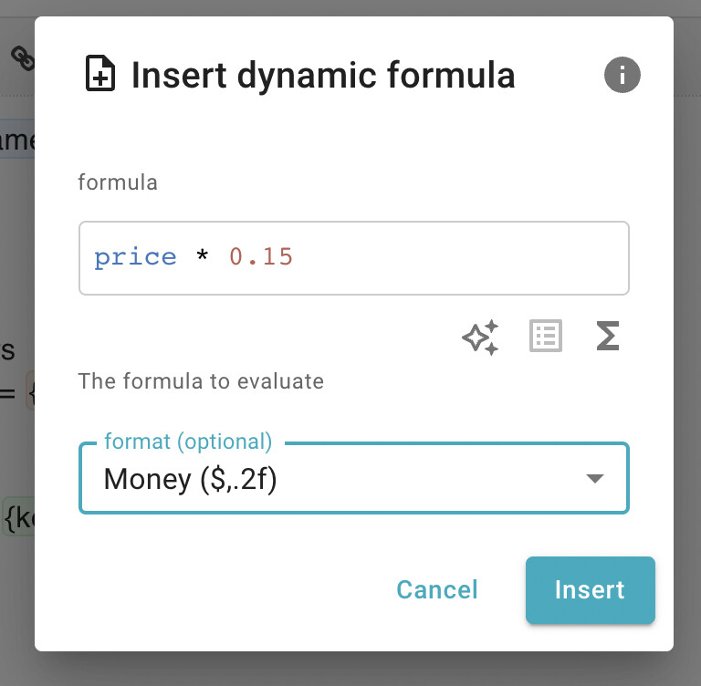This screenshot has height=686, width=701.
Task: Cancel the formula dialog
Action: point(437,590)
